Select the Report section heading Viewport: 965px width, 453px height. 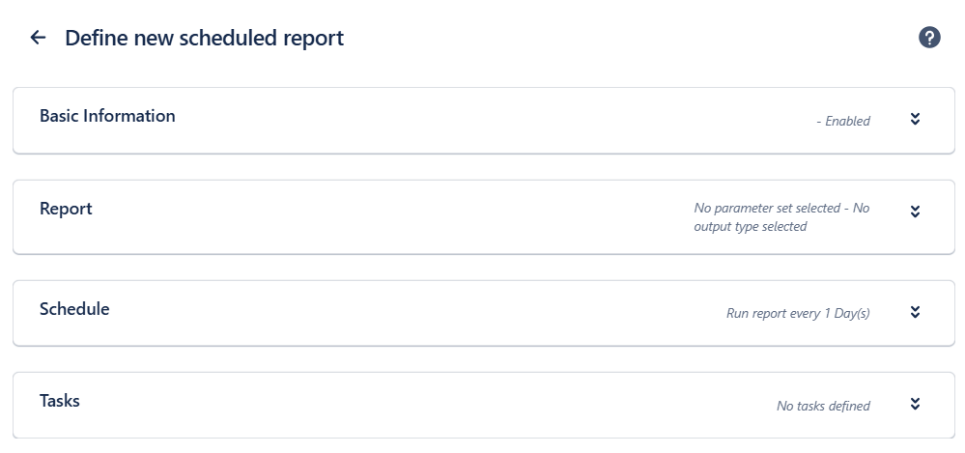coord(66,209)
